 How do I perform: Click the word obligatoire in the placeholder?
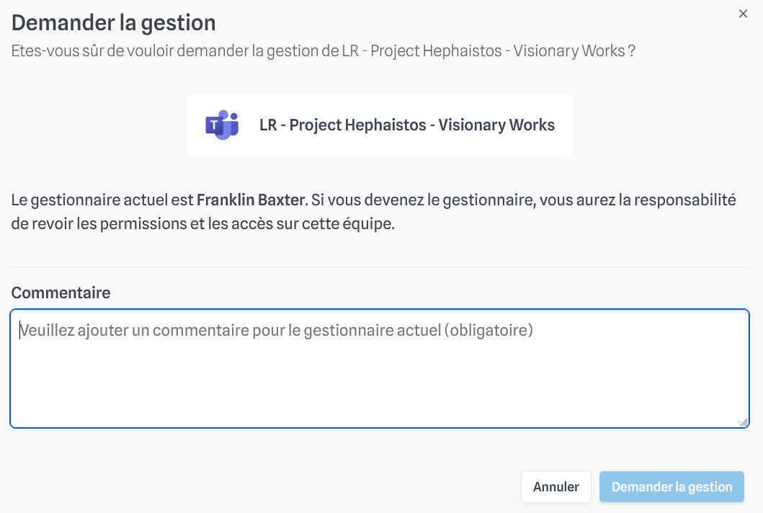tap(488, 331)
